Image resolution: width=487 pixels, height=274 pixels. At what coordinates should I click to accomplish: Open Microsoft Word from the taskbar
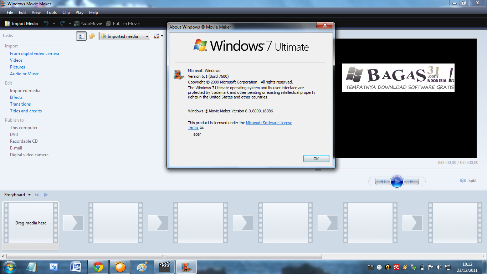(x=76, y=267)
